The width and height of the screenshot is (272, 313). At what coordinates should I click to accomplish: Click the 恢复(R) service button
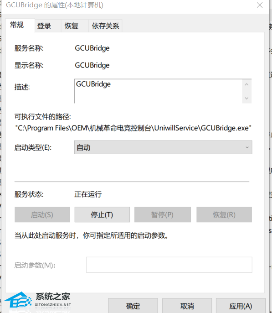coord(224,214)
